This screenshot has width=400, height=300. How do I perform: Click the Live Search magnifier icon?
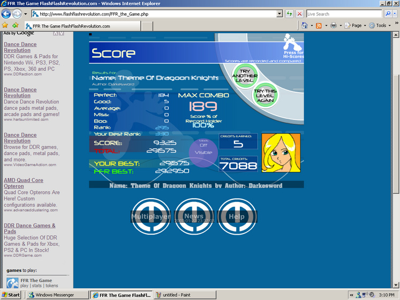point(388,14)
